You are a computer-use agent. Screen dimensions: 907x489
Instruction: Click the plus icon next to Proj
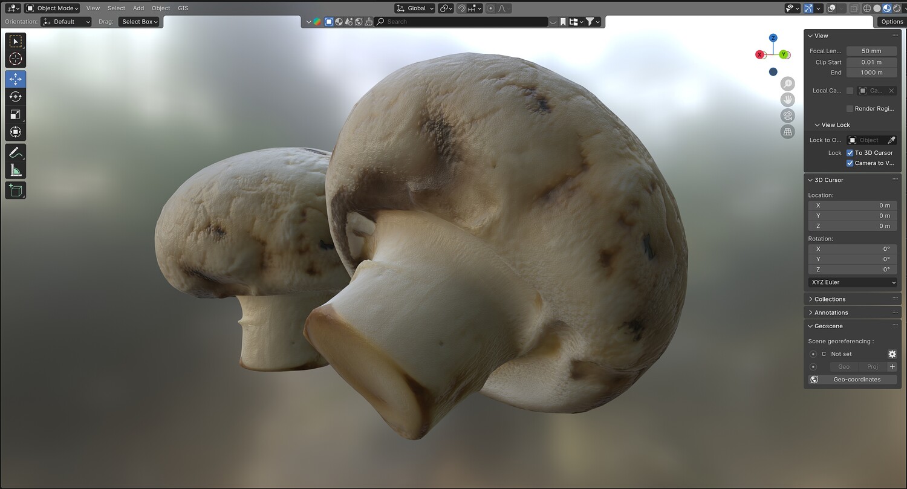tap(892, 367)
